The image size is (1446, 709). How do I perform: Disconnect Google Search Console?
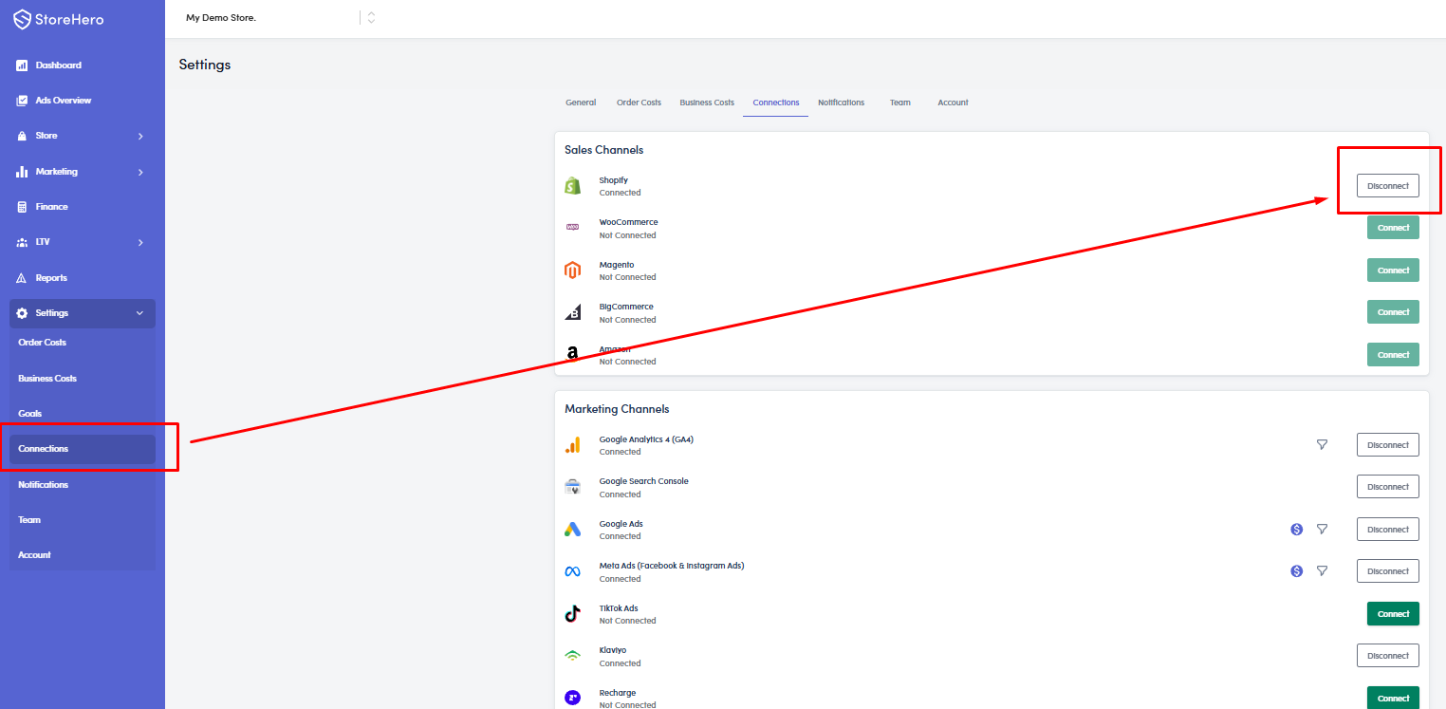click(x=1388, y=487)
